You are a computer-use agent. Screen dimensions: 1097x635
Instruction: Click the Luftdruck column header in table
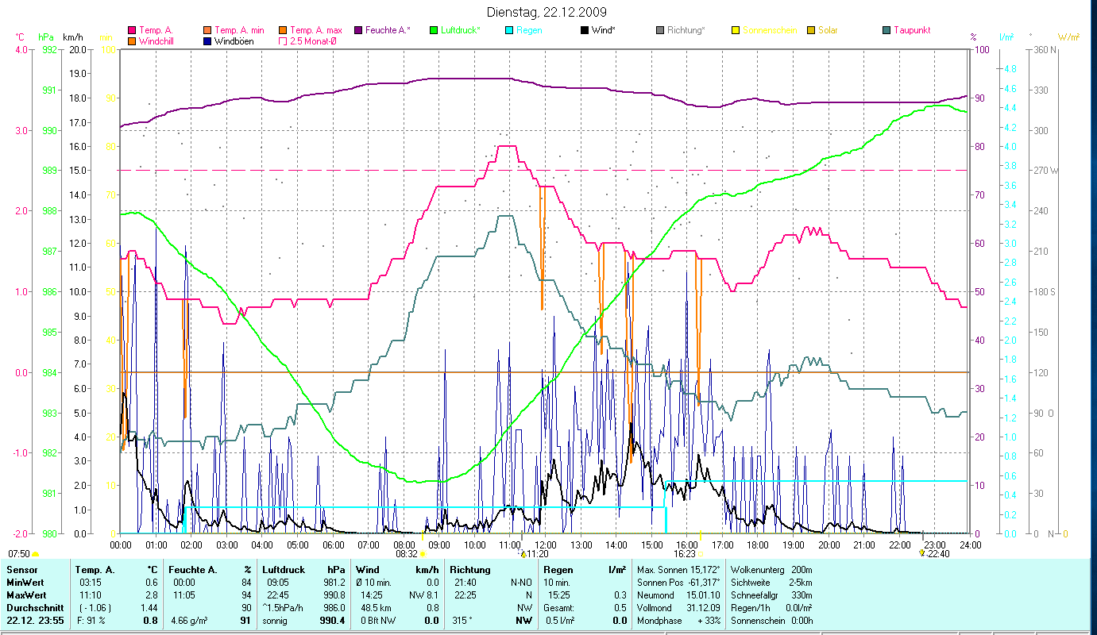(x=285, y=569)
